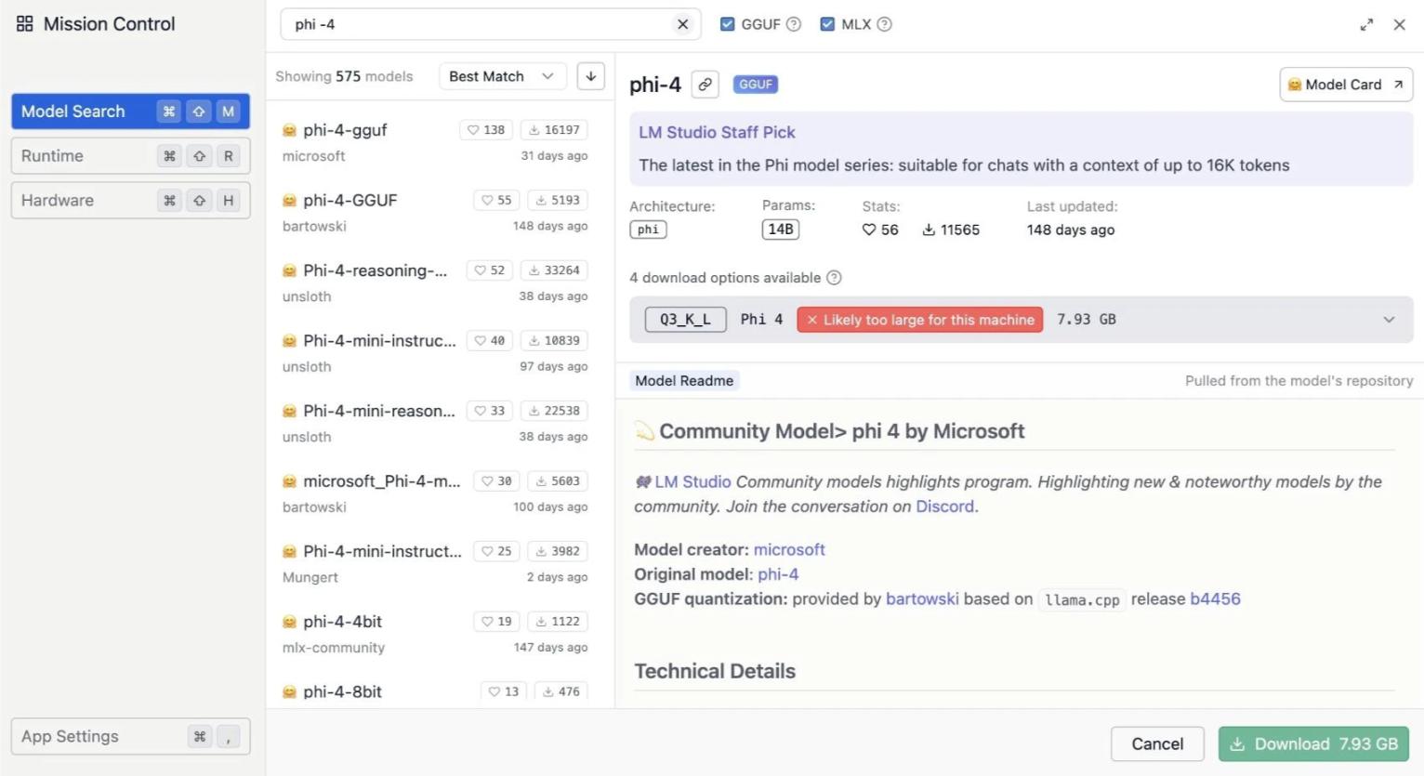Uncheck the GGUF format checkbox

(x=728, y=24)
